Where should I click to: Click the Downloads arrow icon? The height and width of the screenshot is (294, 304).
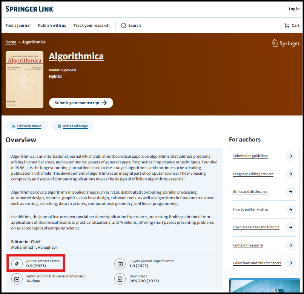click(120, 279)
